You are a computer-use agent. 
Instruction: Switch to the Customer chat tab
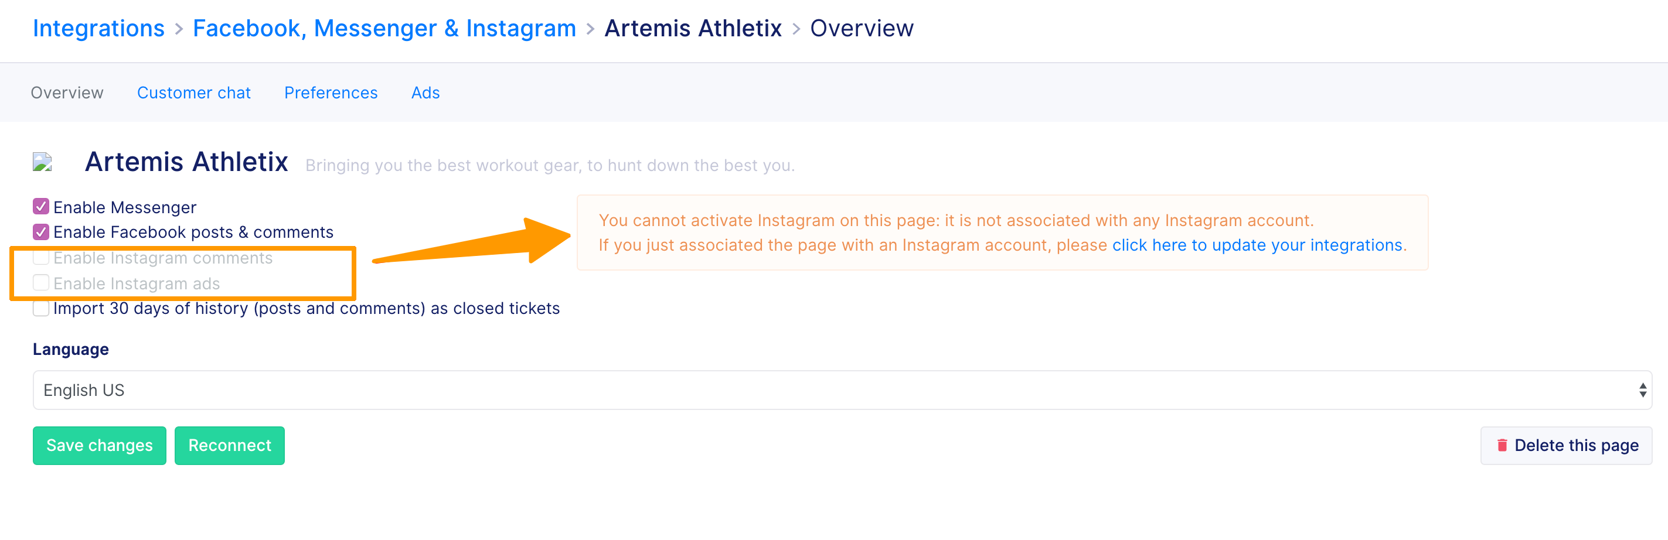tap(193, 93)
